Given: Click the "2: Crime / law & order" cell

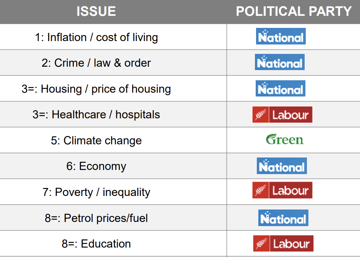Looking at the screenshot, I should pos(96,63).
